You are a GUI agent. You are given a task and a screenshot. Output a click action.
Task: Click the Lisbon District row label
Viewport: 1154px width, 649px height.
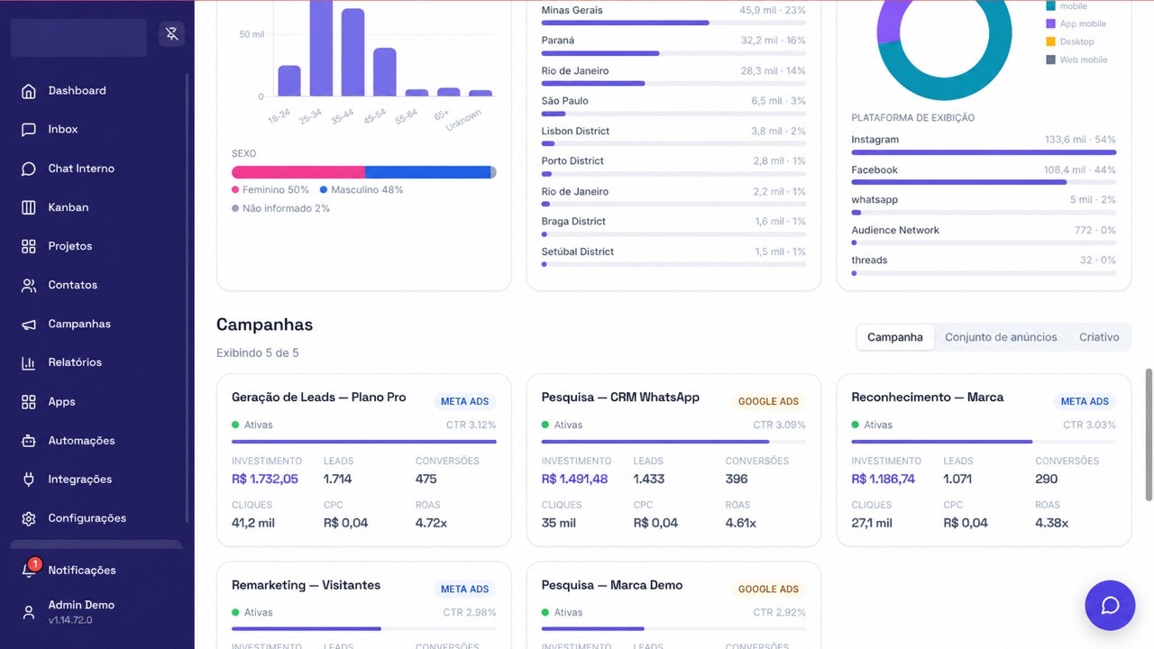575,131
